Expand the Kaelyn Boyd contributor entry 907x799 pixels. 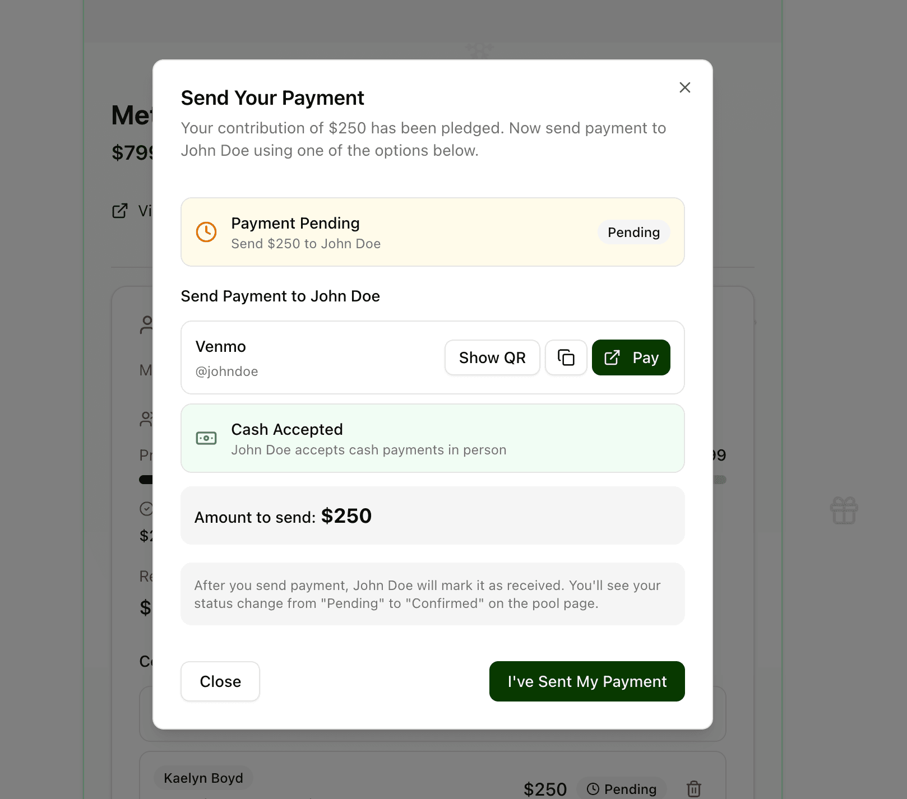click(203, 778)
